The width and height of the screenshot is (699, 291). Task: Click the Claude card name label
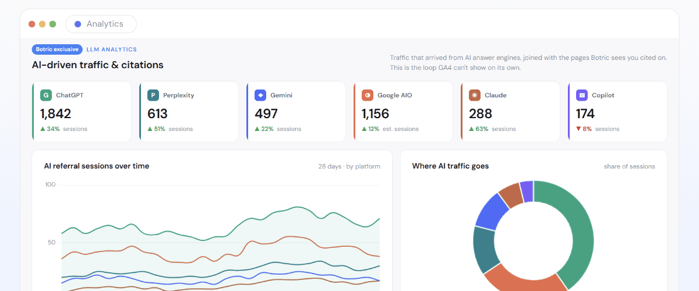pyautogui.click(x=496, y=95)
